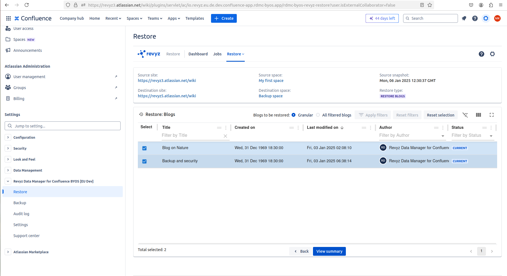Focus the Confluence Search field
The image size is (507, 276).
[431, 18]
